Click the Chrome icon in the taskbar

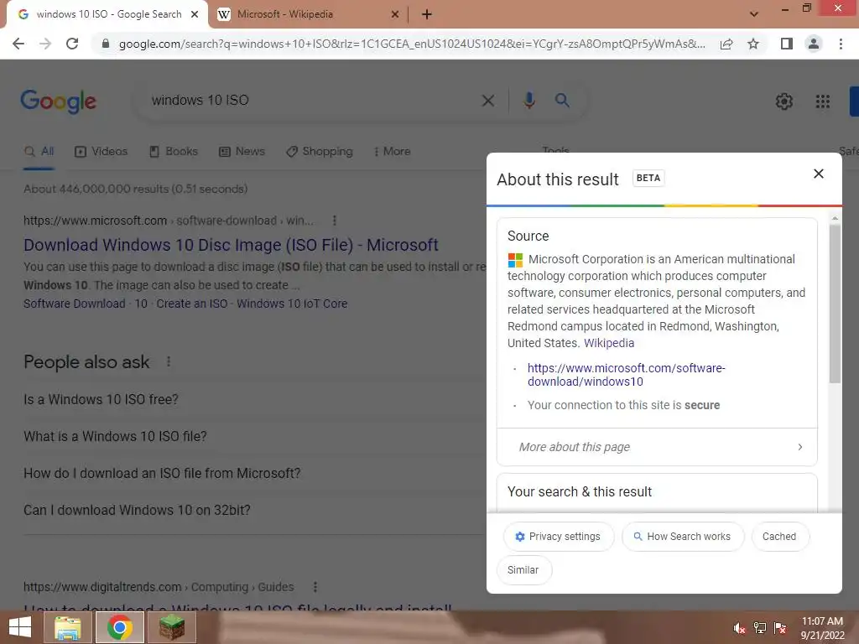pos(119,627)
